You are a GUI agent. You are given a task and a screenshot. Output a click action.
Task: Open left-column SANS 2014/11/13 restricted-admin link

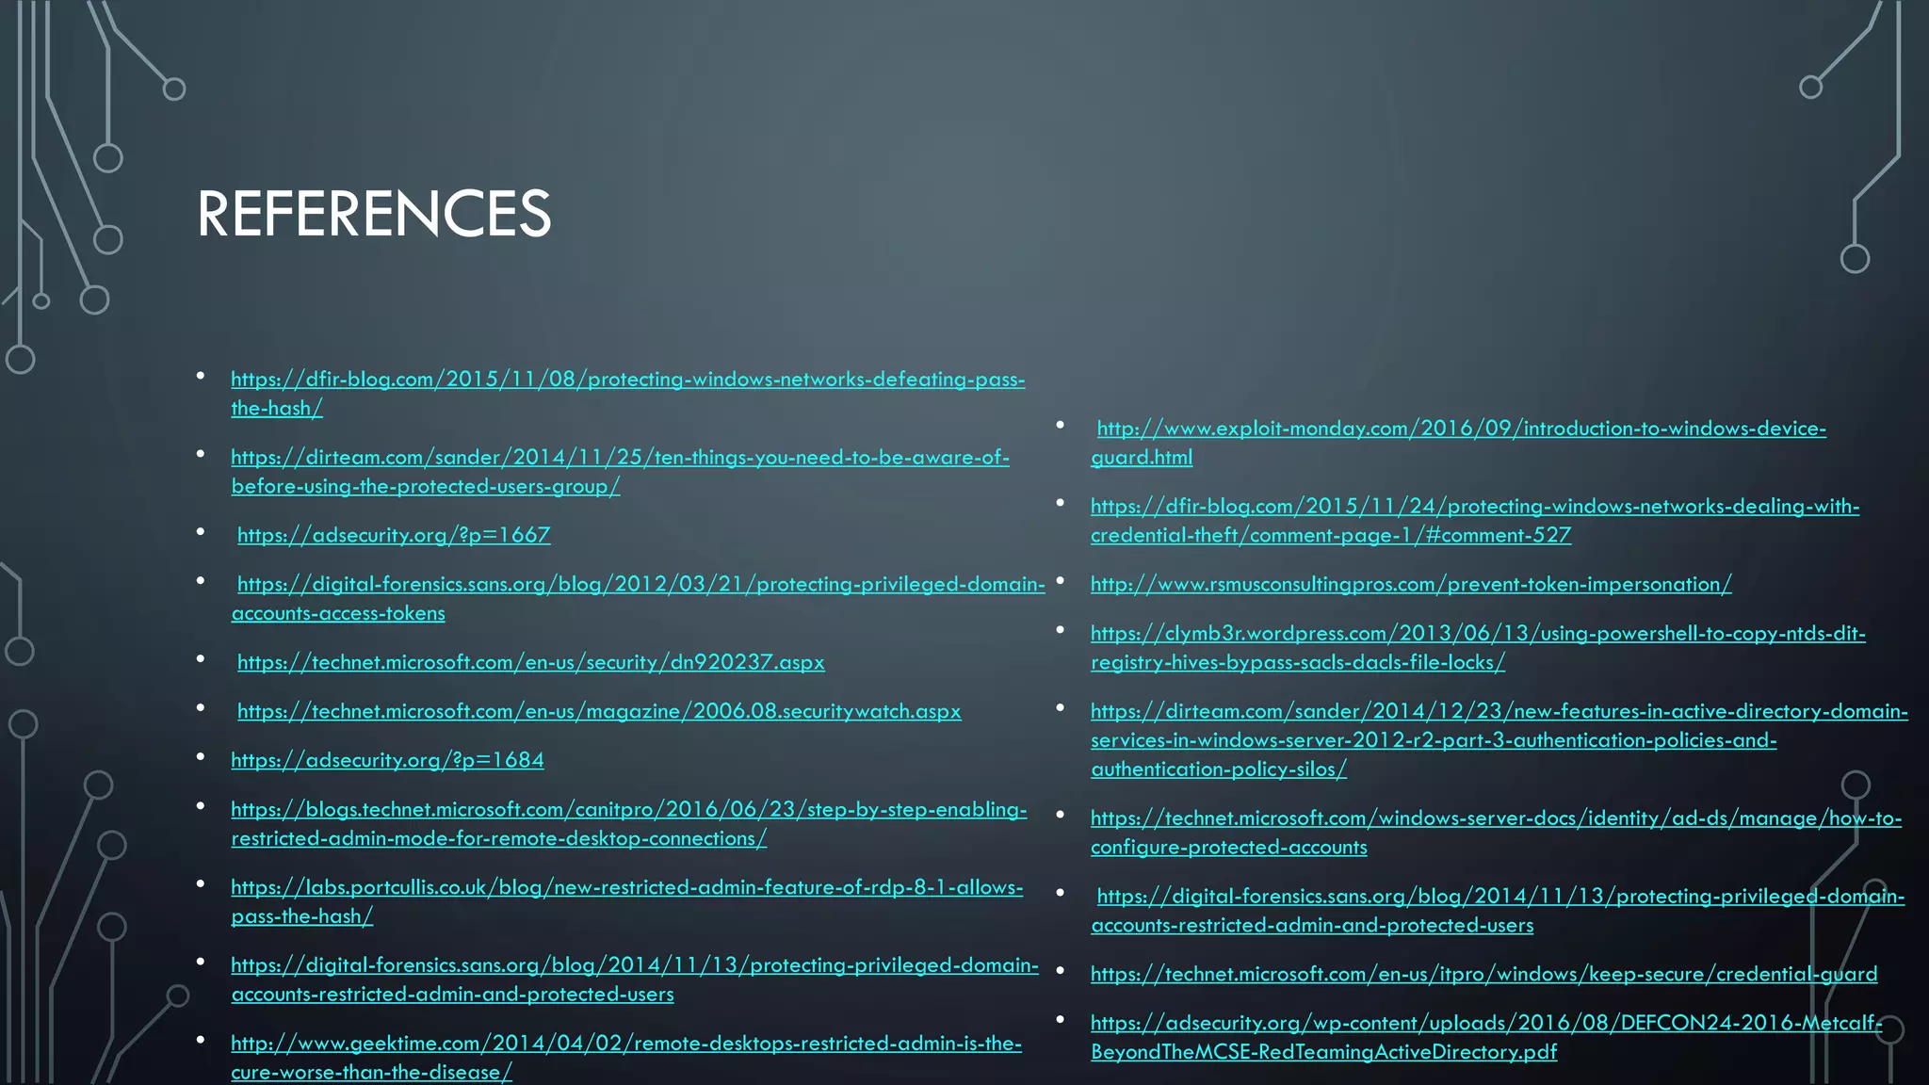[x=635, y=980]
